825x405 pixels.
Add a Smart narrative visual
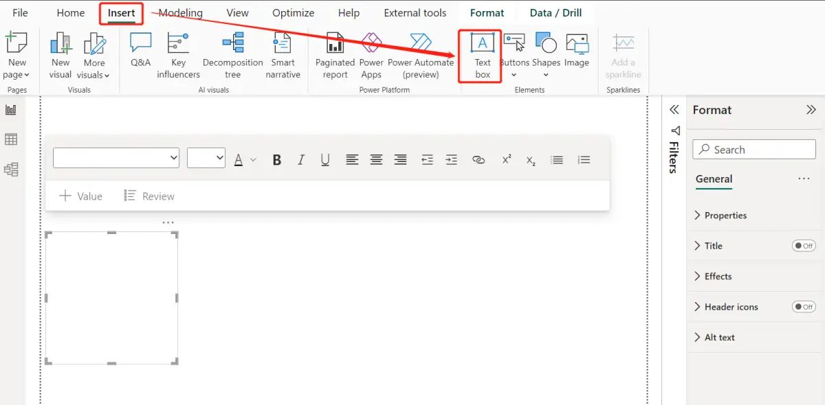(x=283, y=55)
